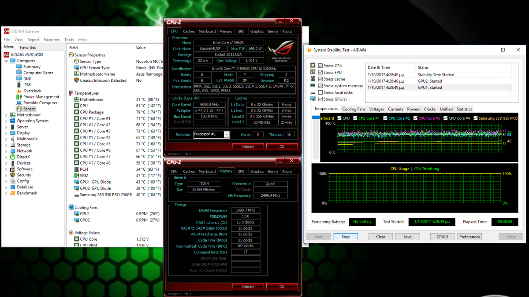Screen dimensions: 529x297
Task: Open Preferences in System Stability Test
Action: point(469,237)
